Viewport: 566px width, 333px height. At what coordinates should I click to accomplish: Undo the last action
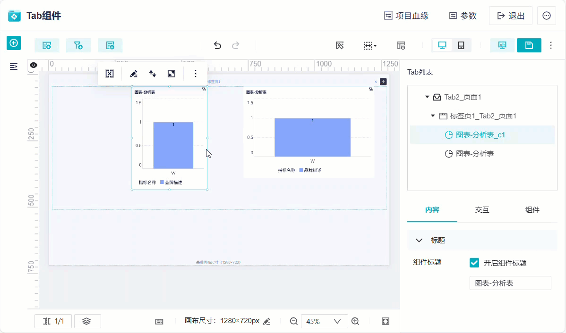pos(217,45)
